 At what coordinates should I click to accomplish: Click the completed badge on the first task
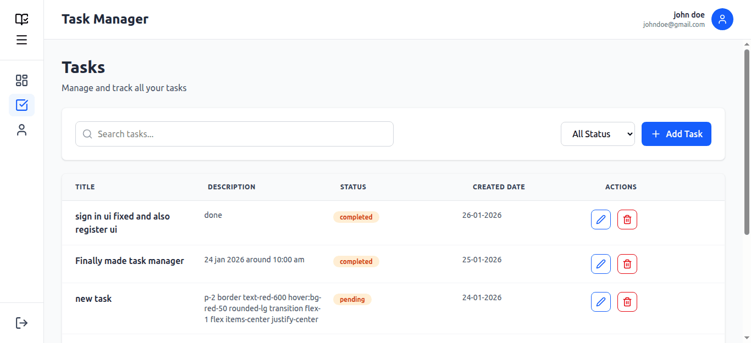coord(356,217)
